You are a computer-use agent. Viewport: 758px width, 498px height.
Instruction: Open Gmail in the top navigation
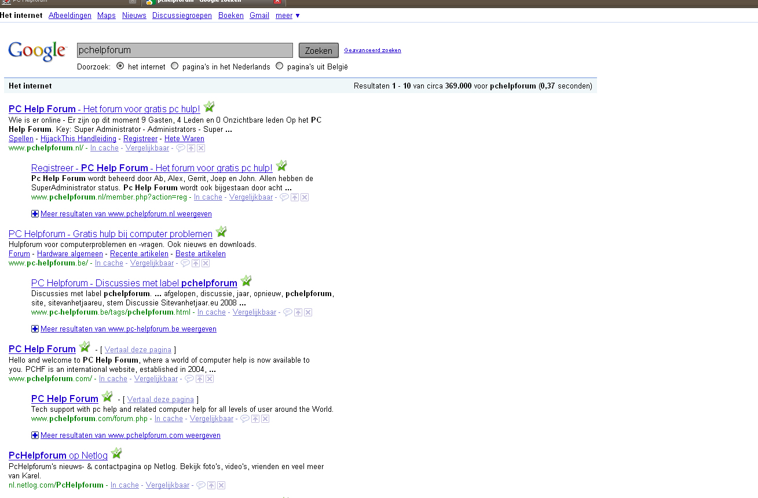coord(259,16)
